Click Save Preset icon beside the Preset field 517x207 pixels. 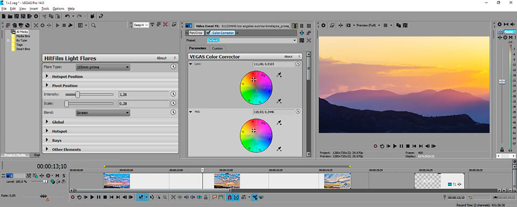(x=302, y=40)
